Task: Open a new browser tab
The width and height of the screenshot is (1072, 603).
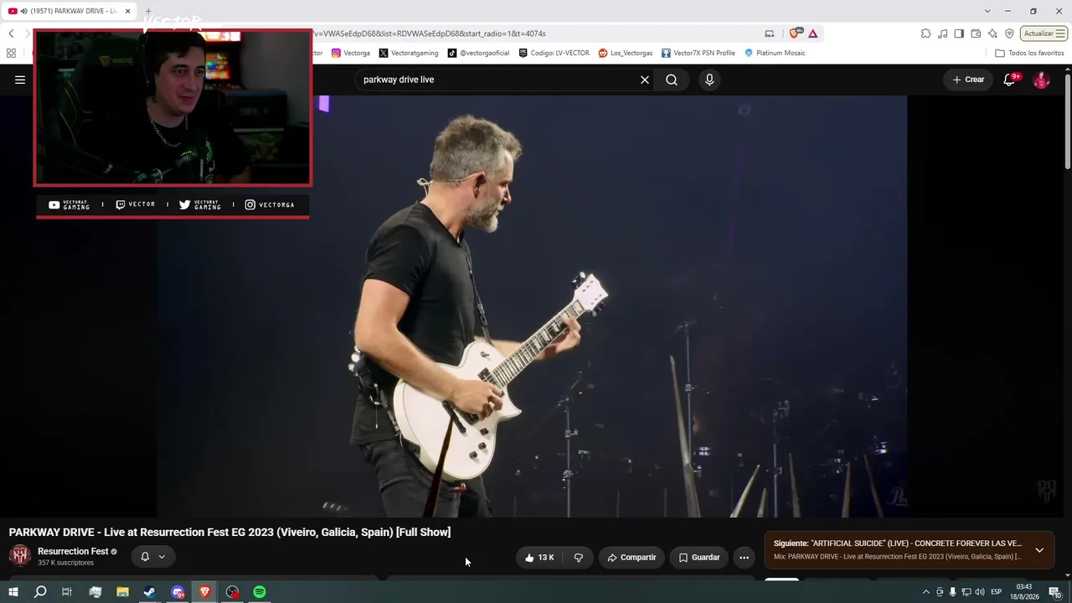Action: pyautogui.click(x=148, y=11)
